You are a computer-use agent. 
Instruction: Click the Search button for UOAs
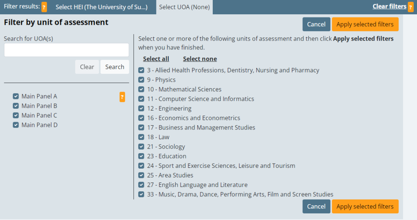click(x=115, y=67)
